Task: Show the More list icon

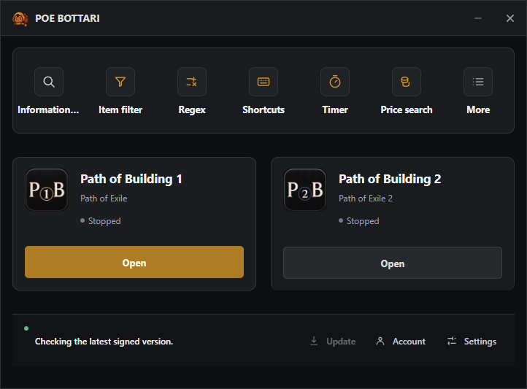Action: point(478,82)
